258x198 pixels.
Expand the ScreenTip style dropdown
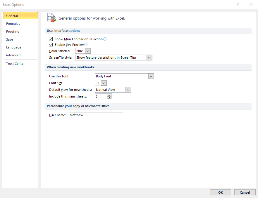[149, 58]
